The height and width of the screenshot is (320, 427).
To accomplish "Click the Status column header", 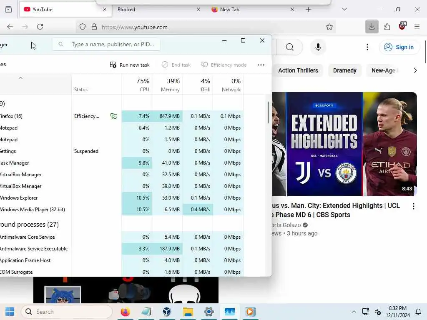I will click(96, 85).
